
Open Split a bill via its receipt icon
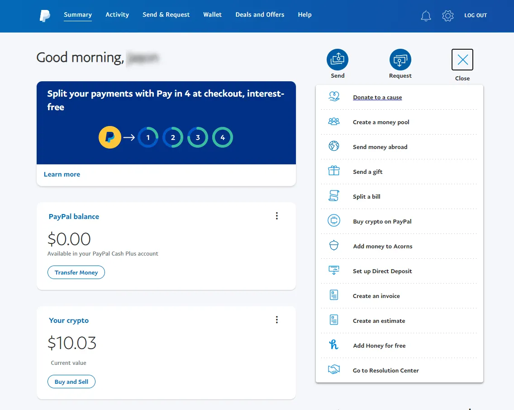point(333,196)
